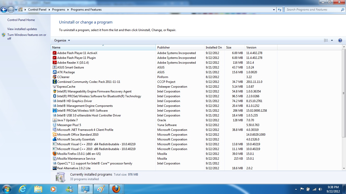Sort by the Name column header
346x194 pixels.
click(103, 47)
